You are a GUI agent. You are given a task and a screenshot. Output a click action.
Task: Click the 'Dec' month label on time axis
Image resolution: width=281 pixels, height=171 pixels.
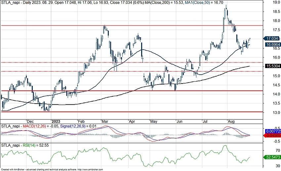[x=30, y=122]
